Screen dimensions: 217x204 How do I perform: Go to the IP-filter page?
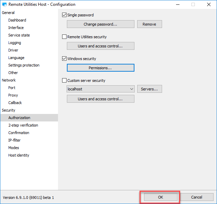point(14,140)
